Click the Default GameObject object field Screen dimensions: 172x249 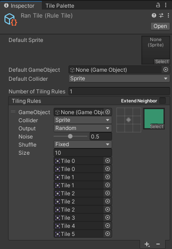[119, 70]
